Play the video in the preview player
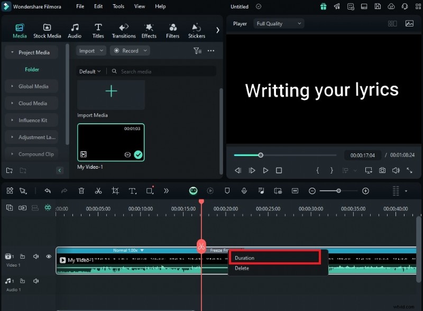This screenshot has height=311, width=423. tap(265, 170)
